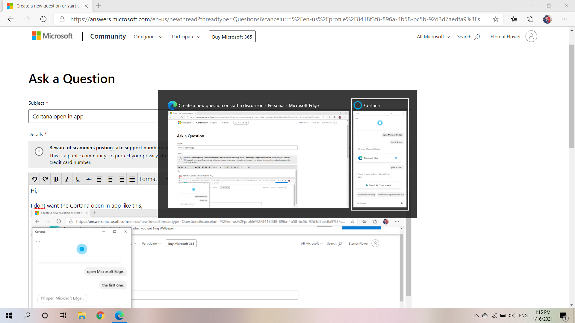The width and height of the screenshot is (575, 323).
Task: Open Windows taskbar search
Action: 27,316
